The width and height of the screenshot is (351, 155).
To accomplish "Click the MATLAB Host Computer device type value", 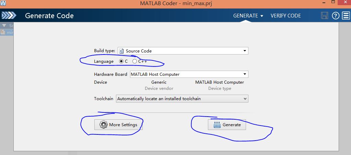I will 220,82.
